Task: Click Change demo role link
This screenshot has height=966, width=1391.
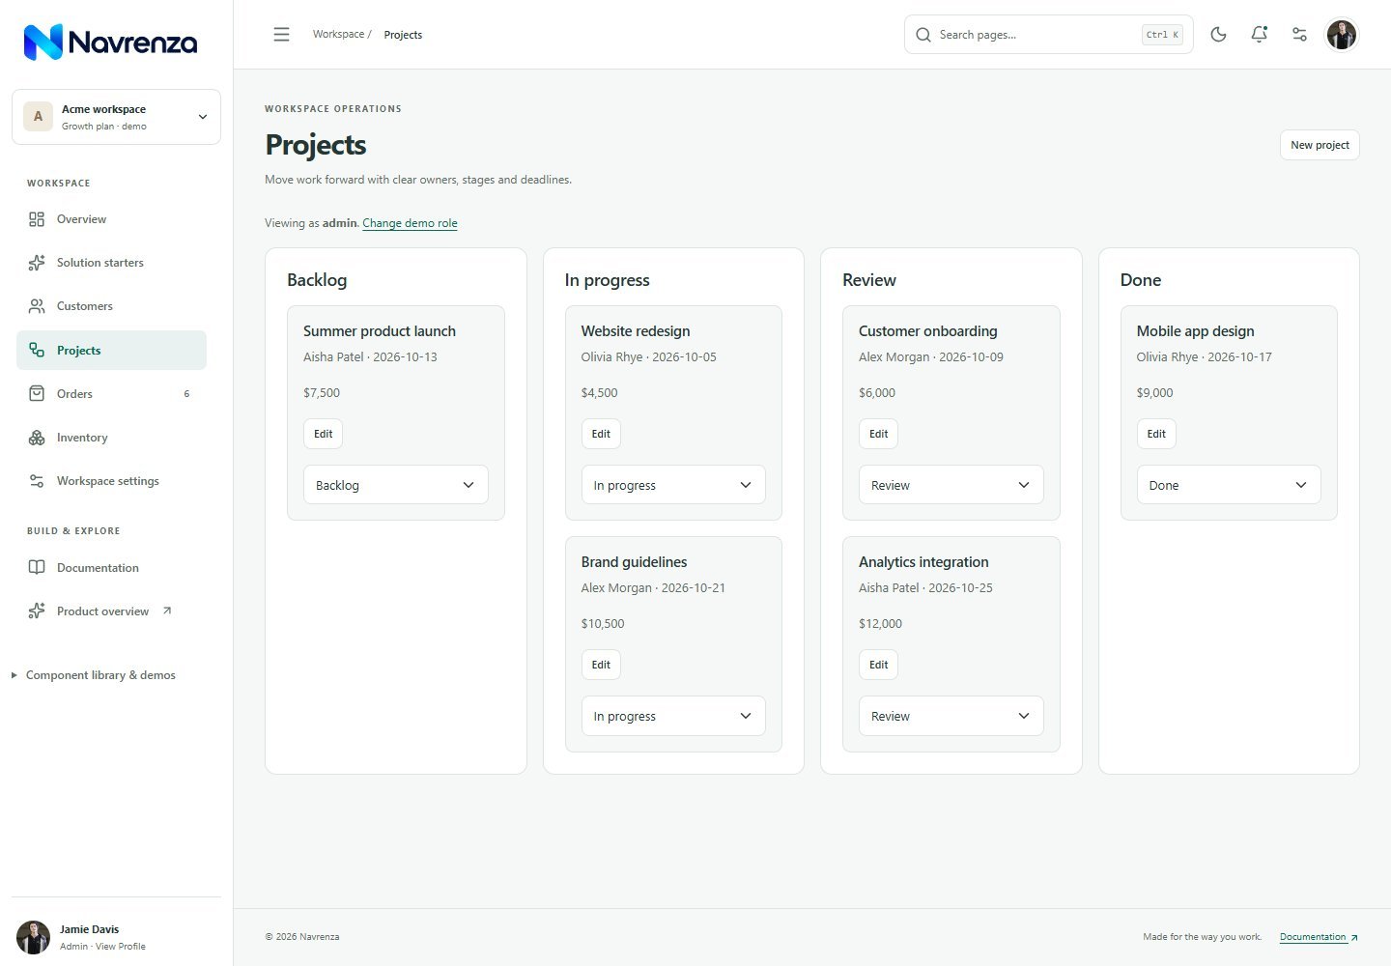Action: [410, 223]
